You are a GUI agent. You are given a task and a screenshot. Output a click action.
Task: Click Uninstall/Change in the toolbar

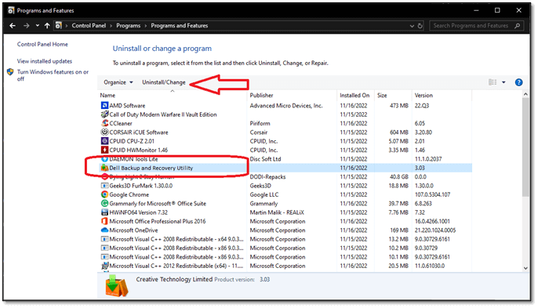coord(164,82)
